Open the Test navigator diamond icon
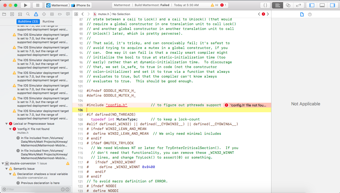Viewport: 340px width, 193px height. click(x=44, y=14)
